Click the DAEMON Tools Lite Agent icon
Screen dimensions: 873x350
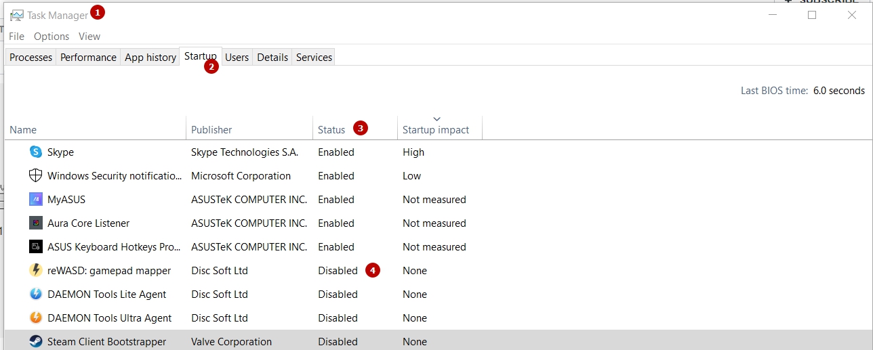pyautogui.click(x=36, y=294)
